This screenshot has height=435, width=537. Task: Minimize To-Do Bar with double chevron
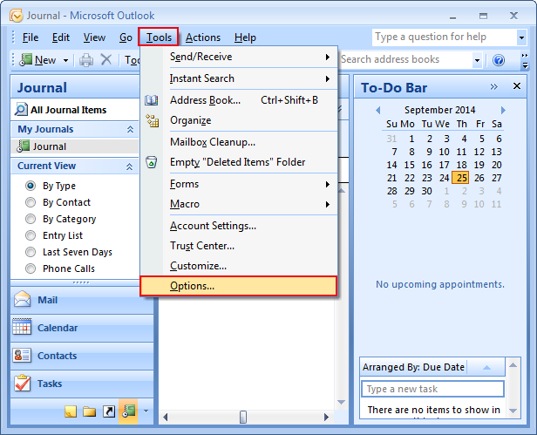click(493, 86)
